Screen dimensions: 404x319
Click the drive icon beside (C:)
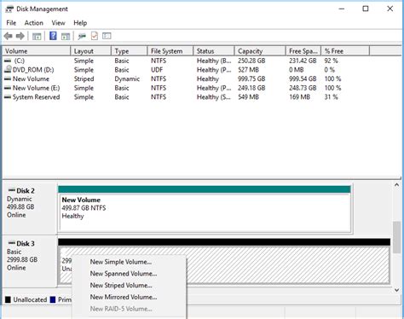point(8,61)
